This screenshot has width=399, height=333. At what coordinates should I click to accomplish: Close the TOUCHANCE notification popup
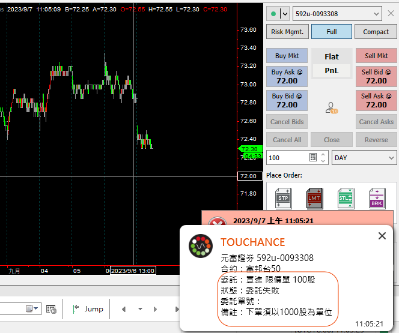click(382, 236)
